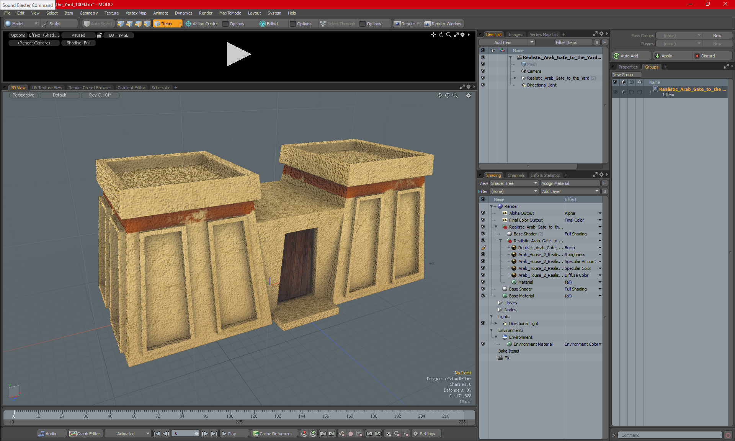Switch to Images tab
Viewport: 735px width, 441px height.
515,34
